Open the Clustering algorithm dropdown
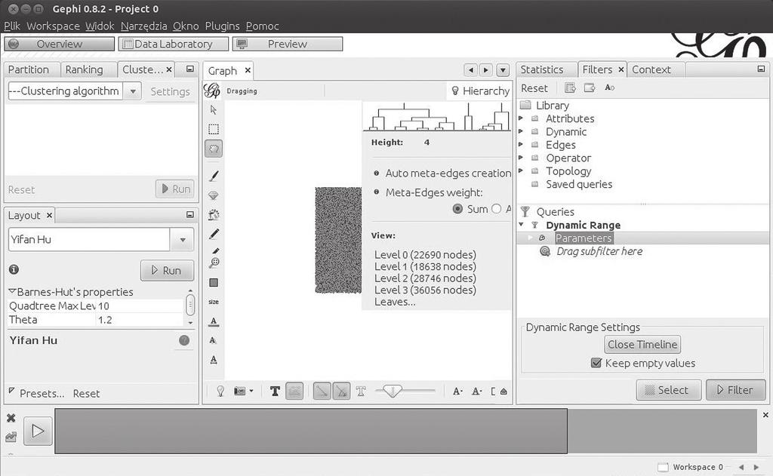Viewport: 773px width, 476px height. [x=133, y=91]
